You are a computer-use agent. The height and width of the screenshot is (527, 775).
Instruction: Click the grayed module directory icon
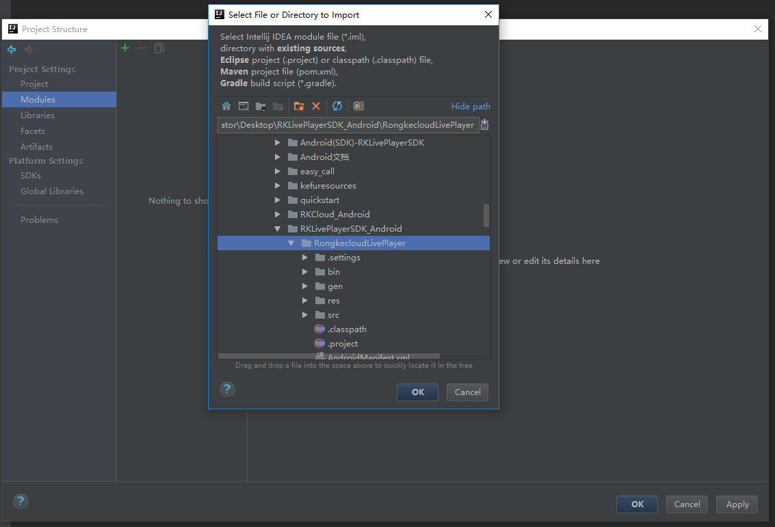pos(278,106)
